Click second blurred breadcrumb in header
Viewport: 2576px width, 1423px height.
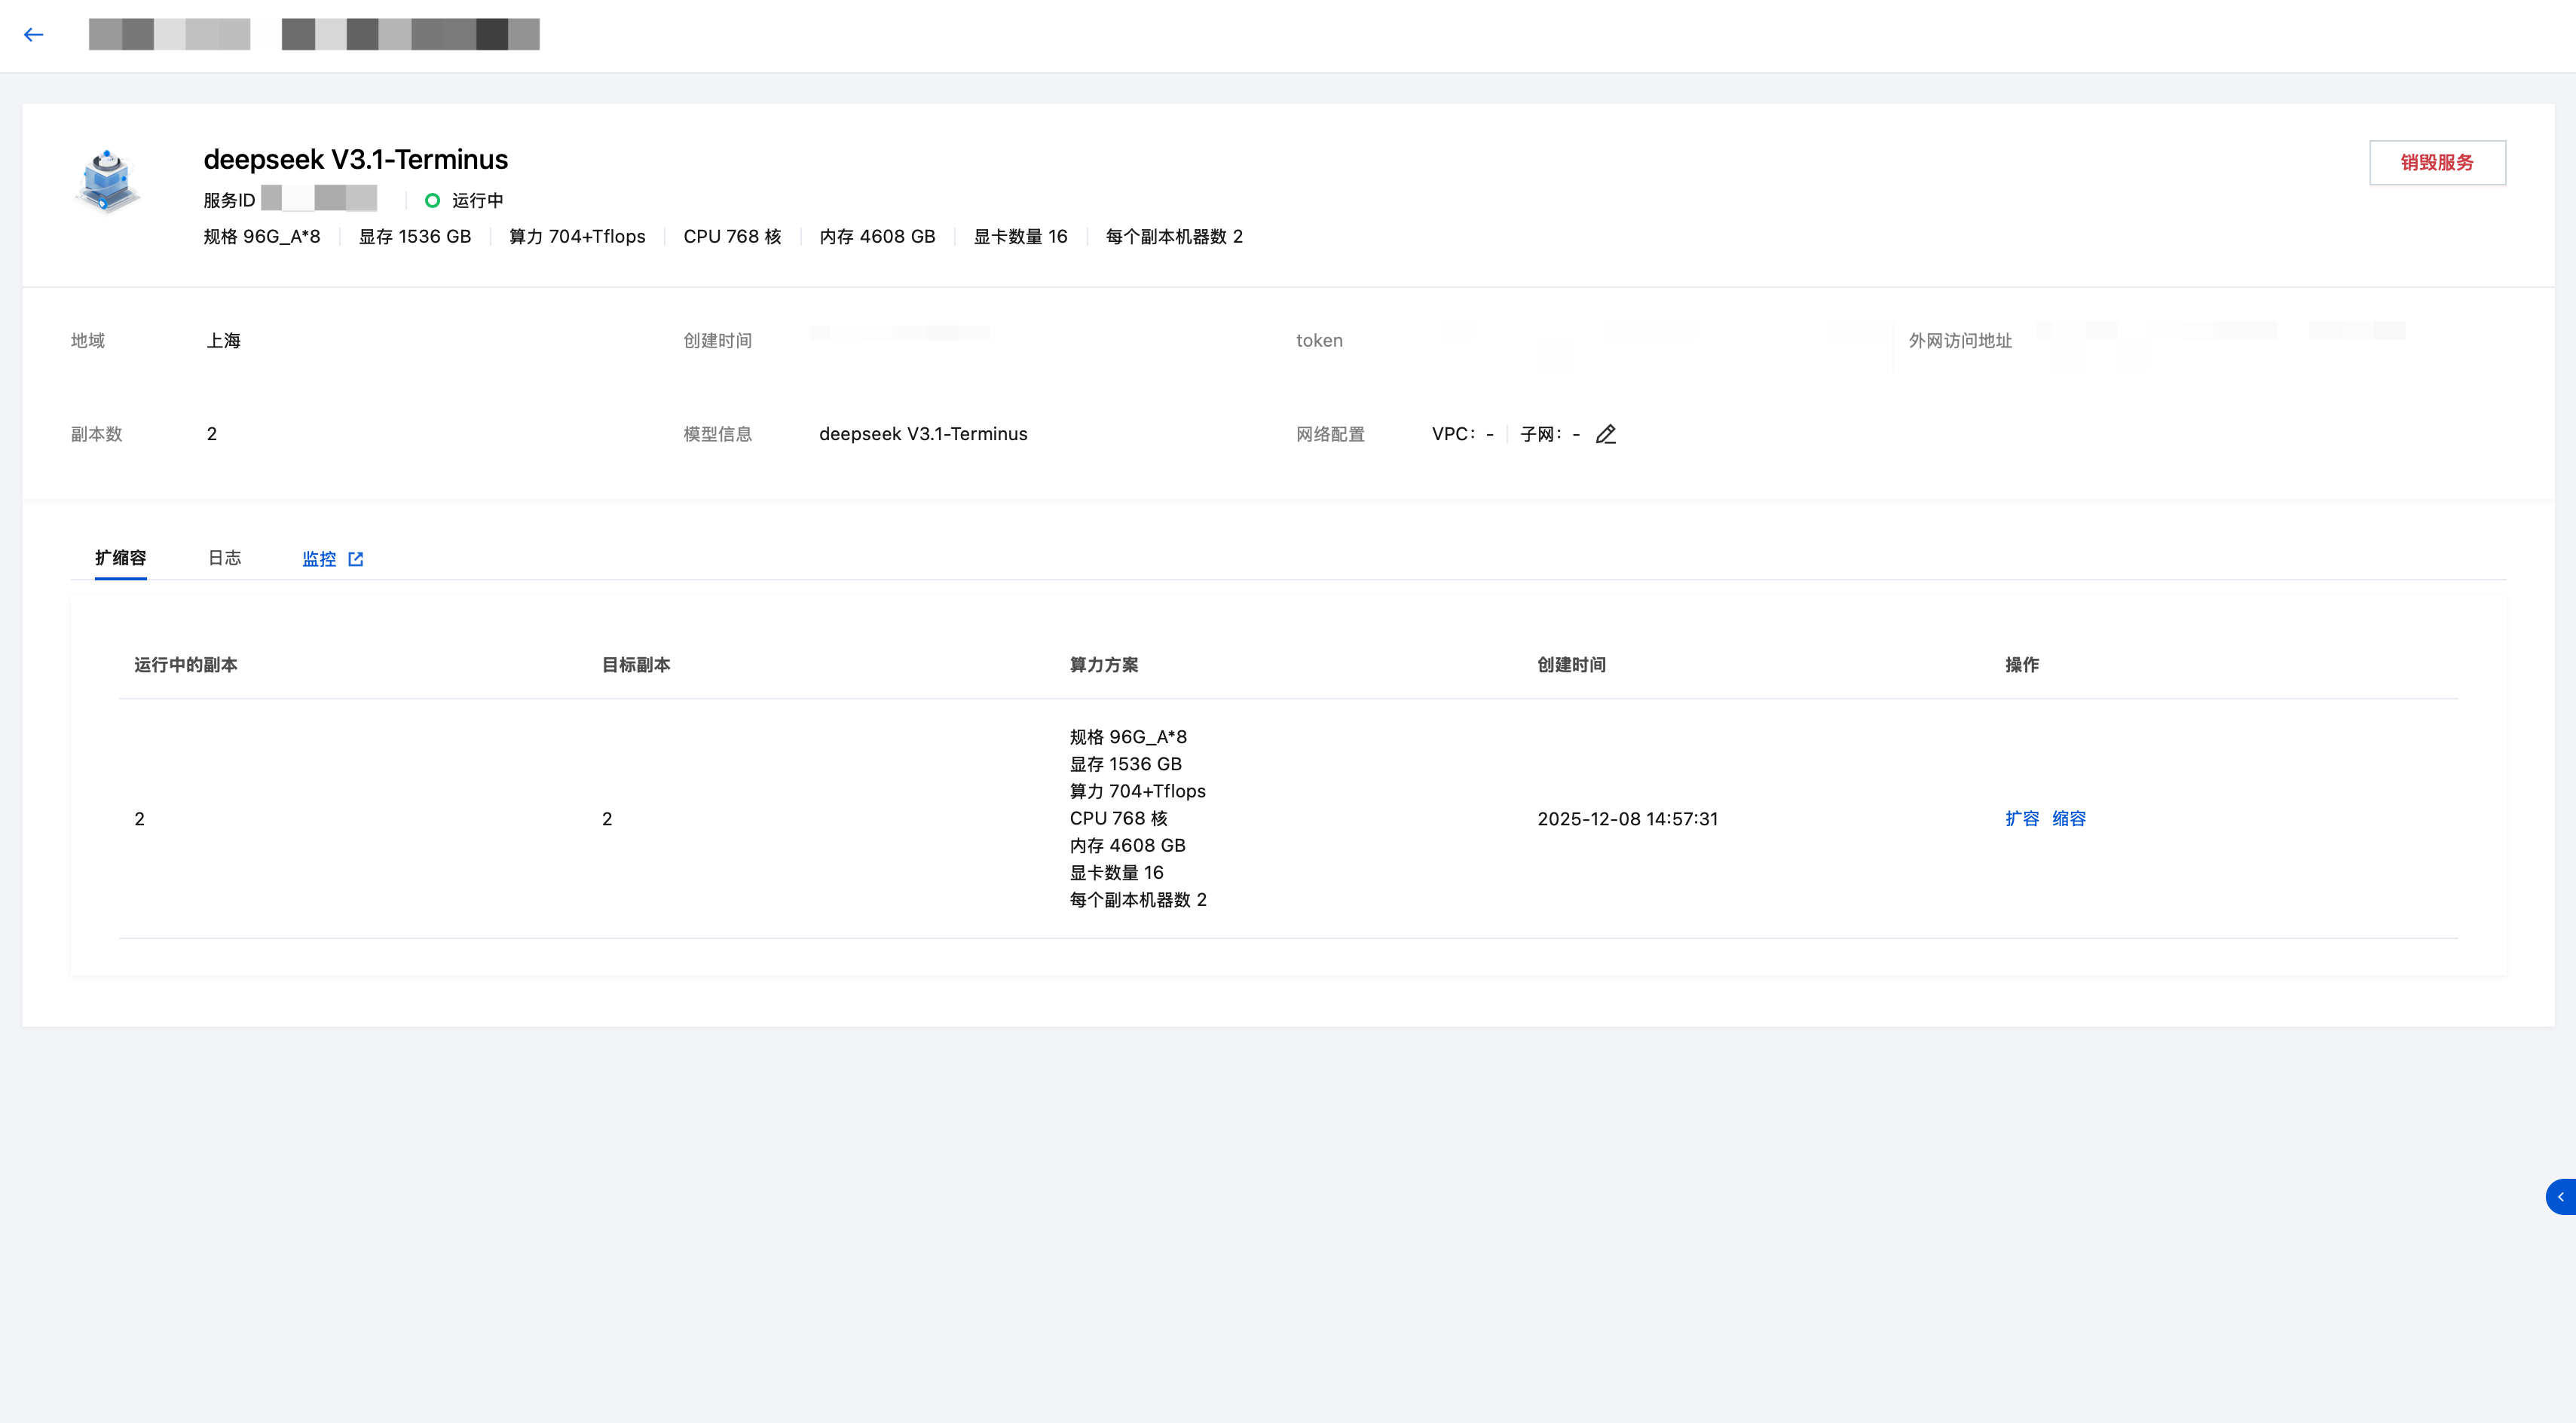(410, 35)
